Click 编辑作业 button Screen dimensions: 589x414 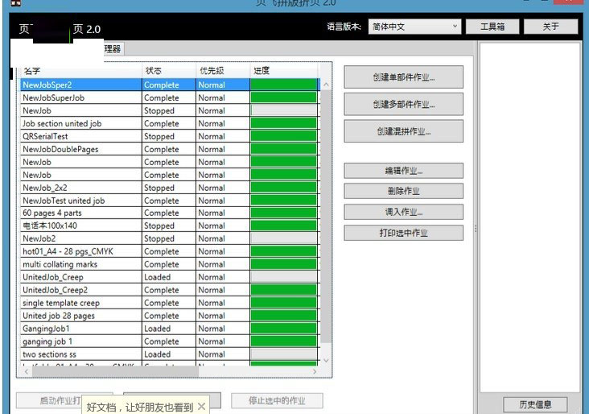point(403,171)
